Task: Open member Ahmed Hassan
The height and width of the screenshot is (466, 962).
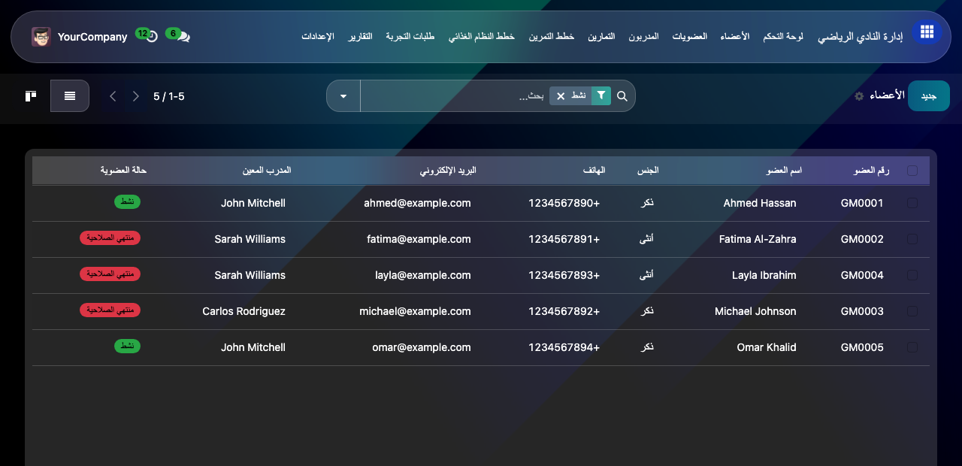Action: 760,203
